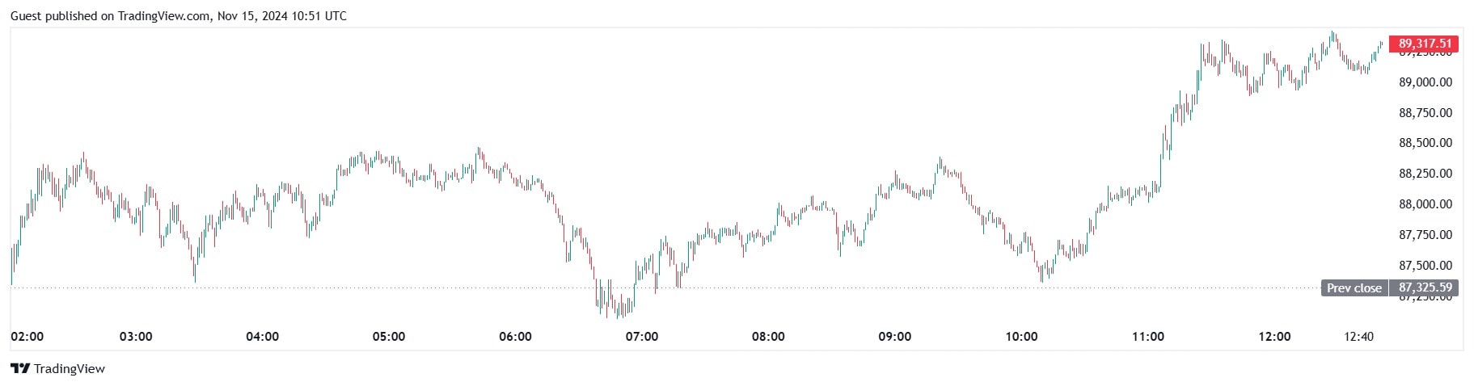Click the 89,000.00 price scale label

[1425, 82]
